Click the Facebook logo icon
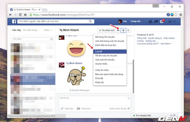 14,21
